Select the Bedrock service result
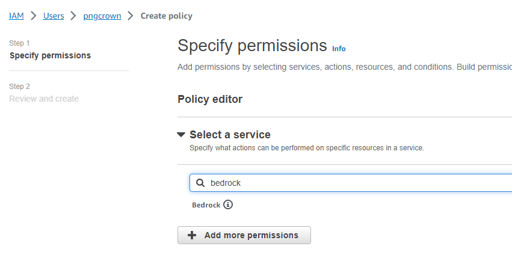The height and width of the screenshot is (264, 512). click(x=206, y=205)
